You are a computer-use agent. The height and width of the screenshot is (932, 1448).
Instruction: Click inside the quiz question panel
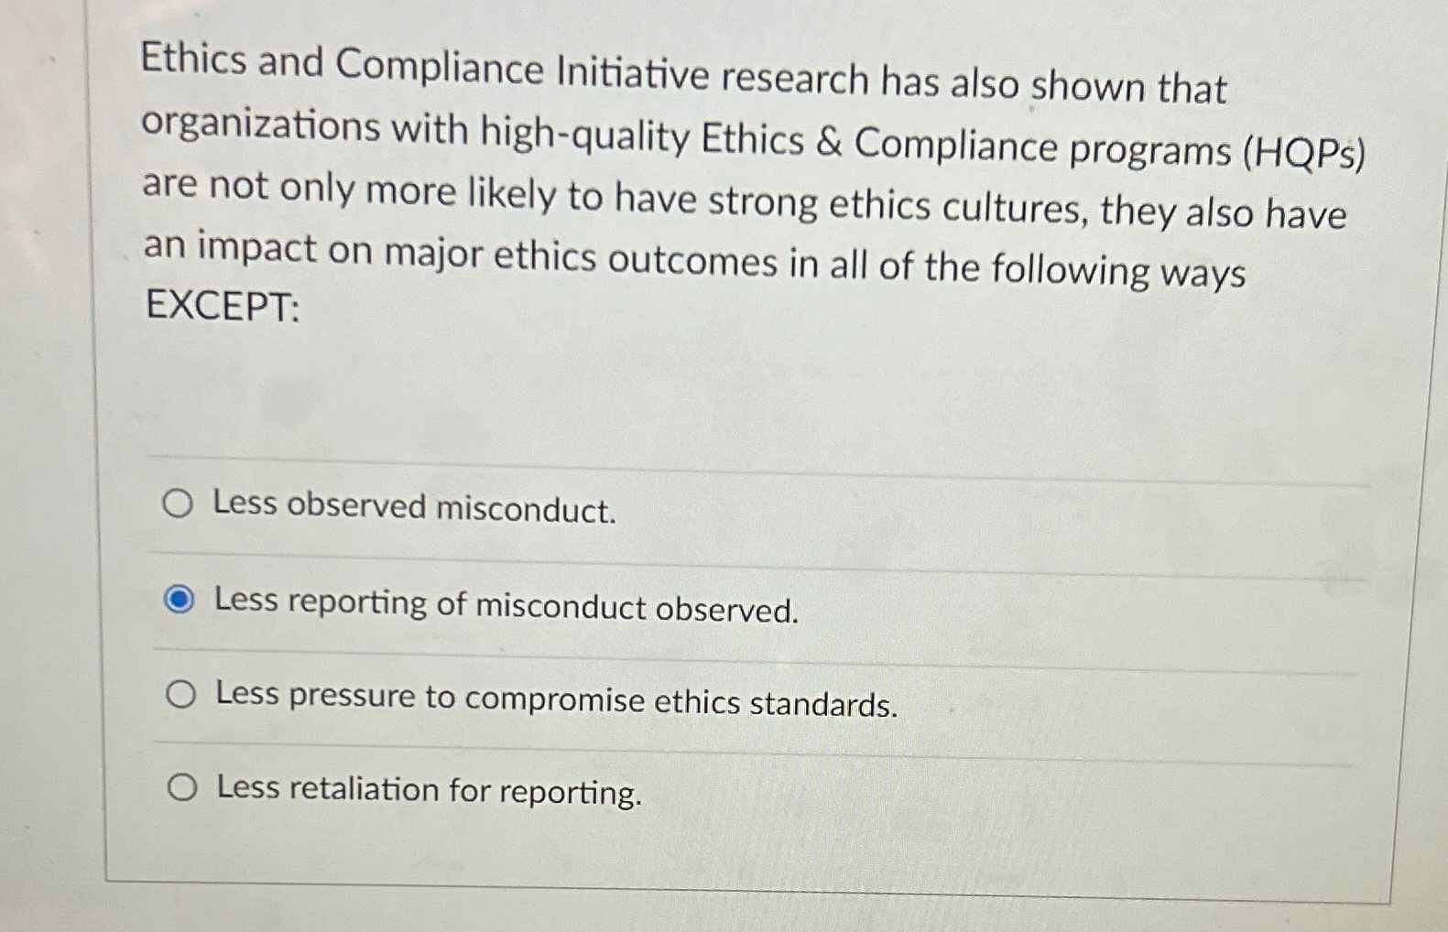[733, 412]
